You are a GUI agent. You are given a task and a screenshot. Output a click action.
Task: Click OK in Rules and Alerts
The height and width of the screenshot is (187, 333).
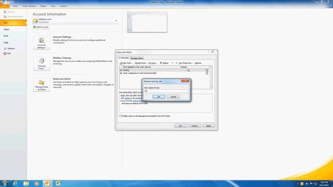coord(181,126)
